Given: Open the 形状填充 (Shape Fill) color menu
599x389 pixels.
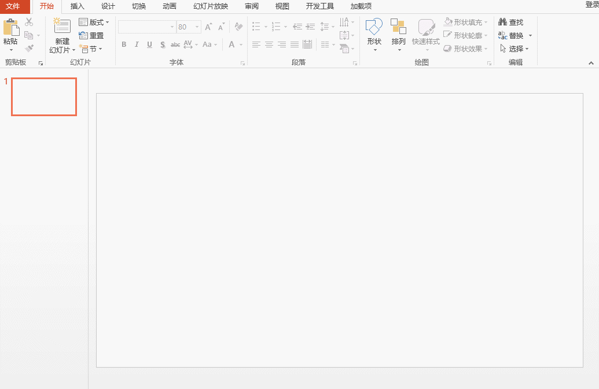Looking at the screenshot, I should tap(466, 22).
